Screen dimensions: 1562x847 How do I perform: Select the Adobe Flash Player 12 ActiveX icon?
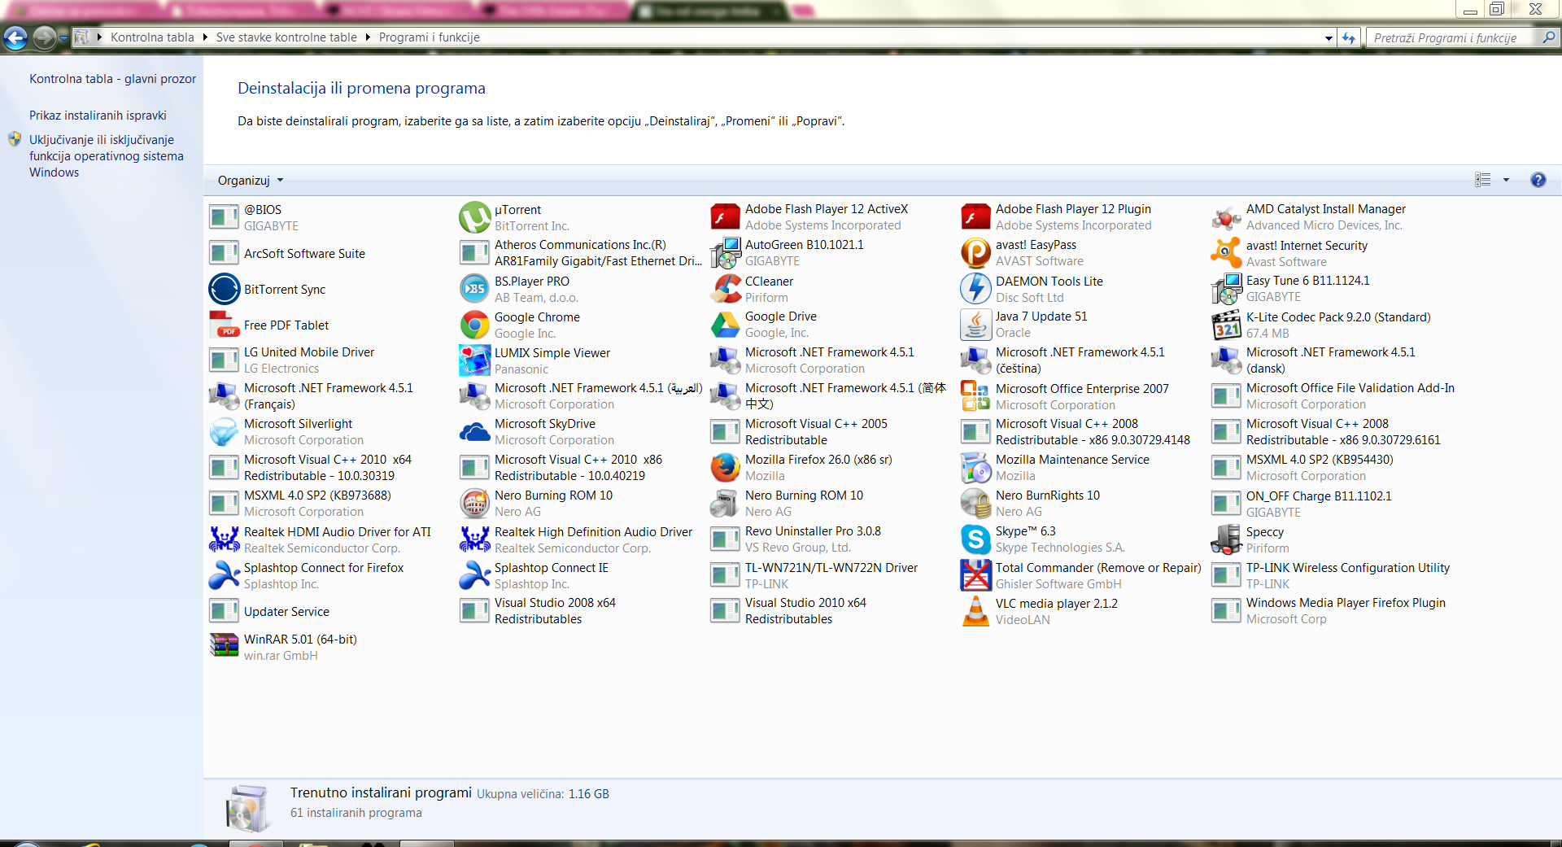725,217
